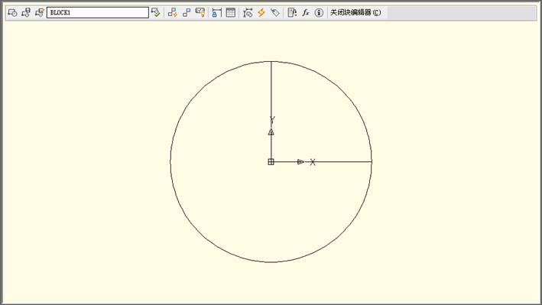The width and height of the screenshot is (542, 305).
Task: Click the Attribute Definition tag icon
Action: pyautogui.click(x=274, y=13)
